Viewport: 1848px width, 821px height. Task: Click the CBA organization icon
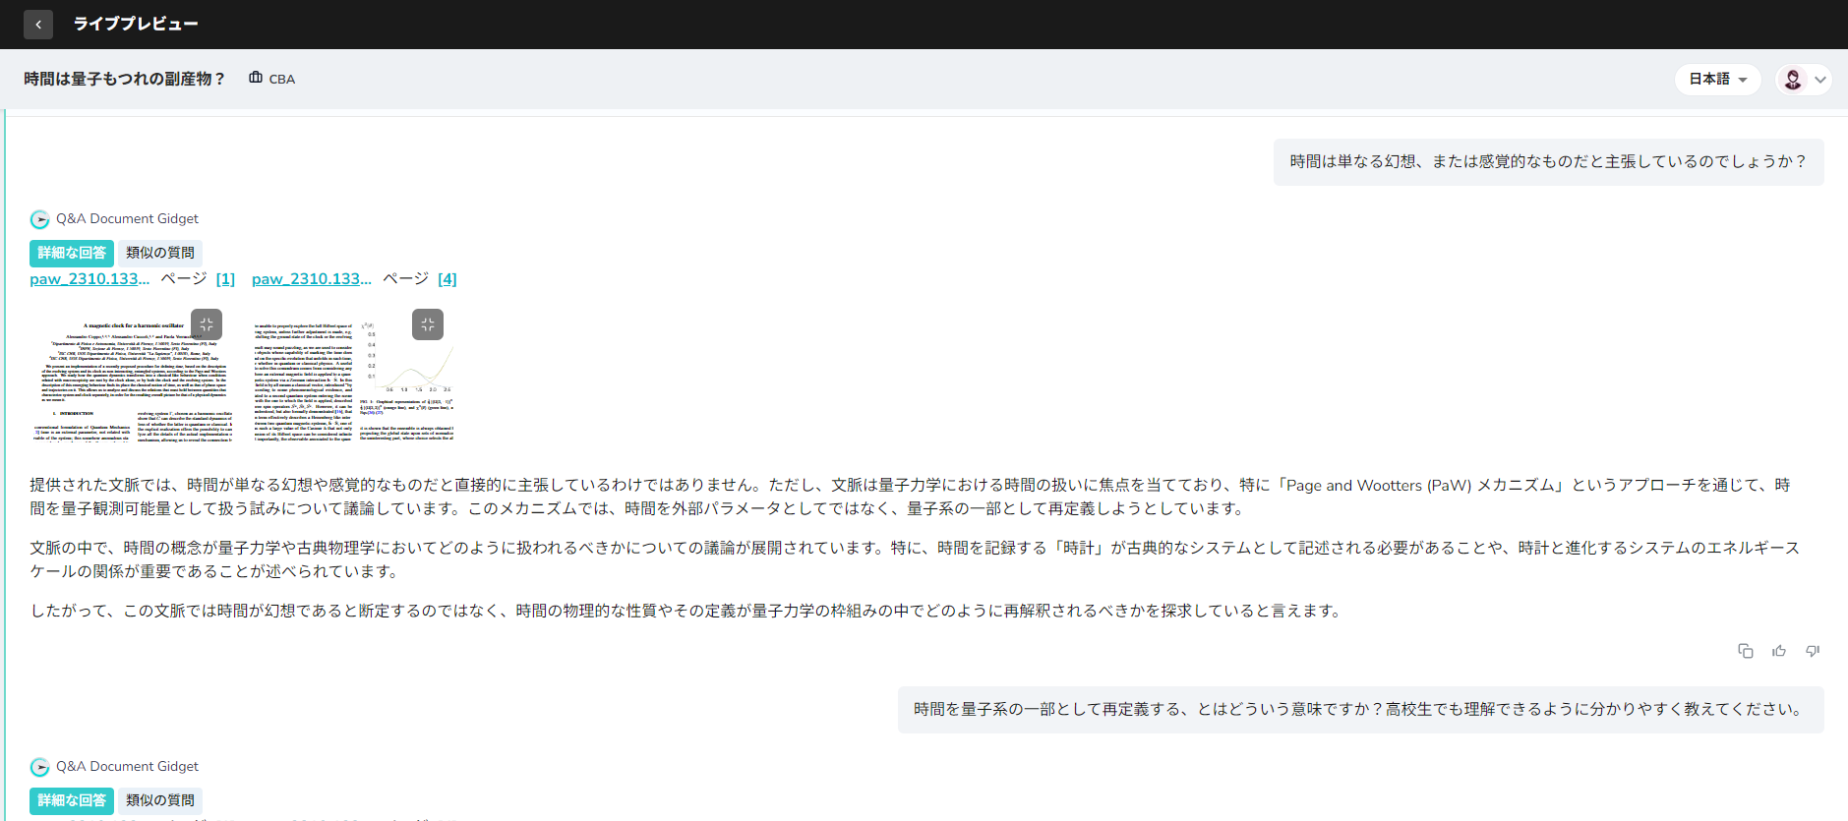(x=256, y=78)
